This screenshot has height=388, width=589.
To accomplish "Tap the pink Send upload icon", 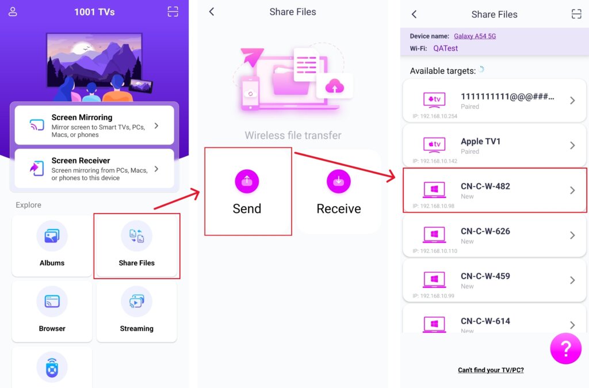I will pyautogui.click(x=247, y=181).
